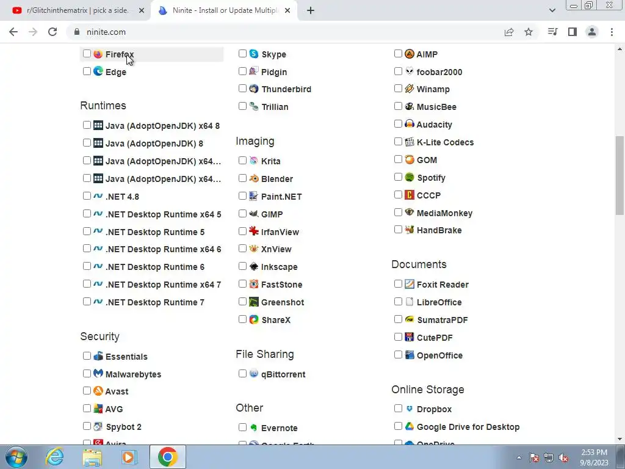The height and width of the screenshot is (469, 625).
Task: Tick the LibreOffice checkbox
Action: tap(398, 302)
